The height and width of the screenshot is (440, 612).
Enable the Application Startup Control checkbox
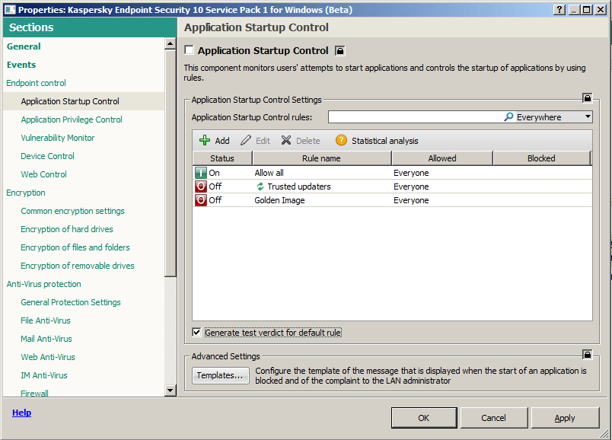pos(190,50)
